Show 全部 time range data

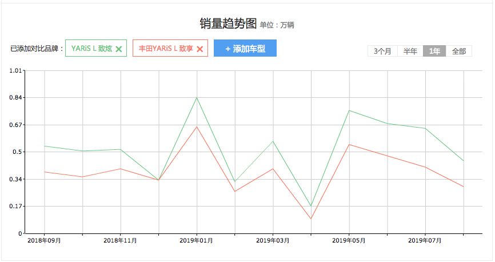pyautogui.click(x=458, y=51)
